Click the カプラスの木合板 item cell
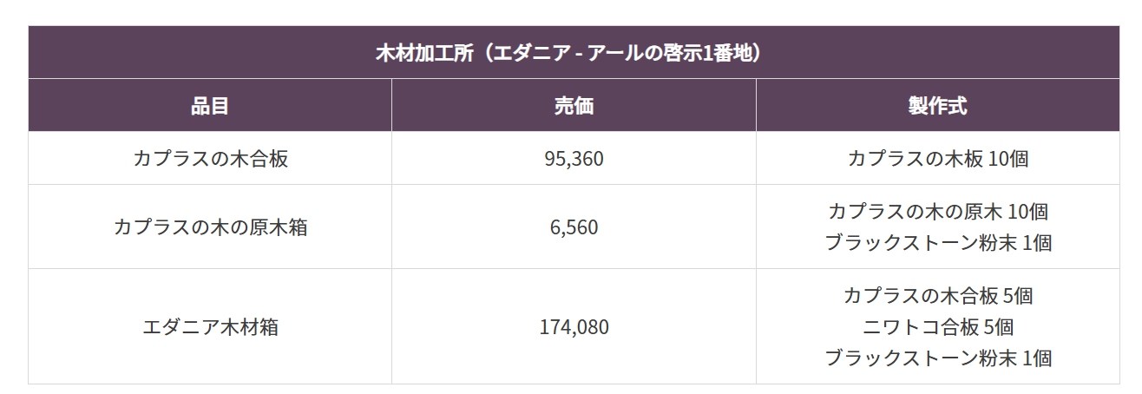 210,159
